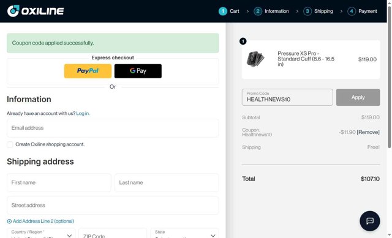392x238 pixels.
Task: Focus the Email address field
Action: click(x=113, y=128)
